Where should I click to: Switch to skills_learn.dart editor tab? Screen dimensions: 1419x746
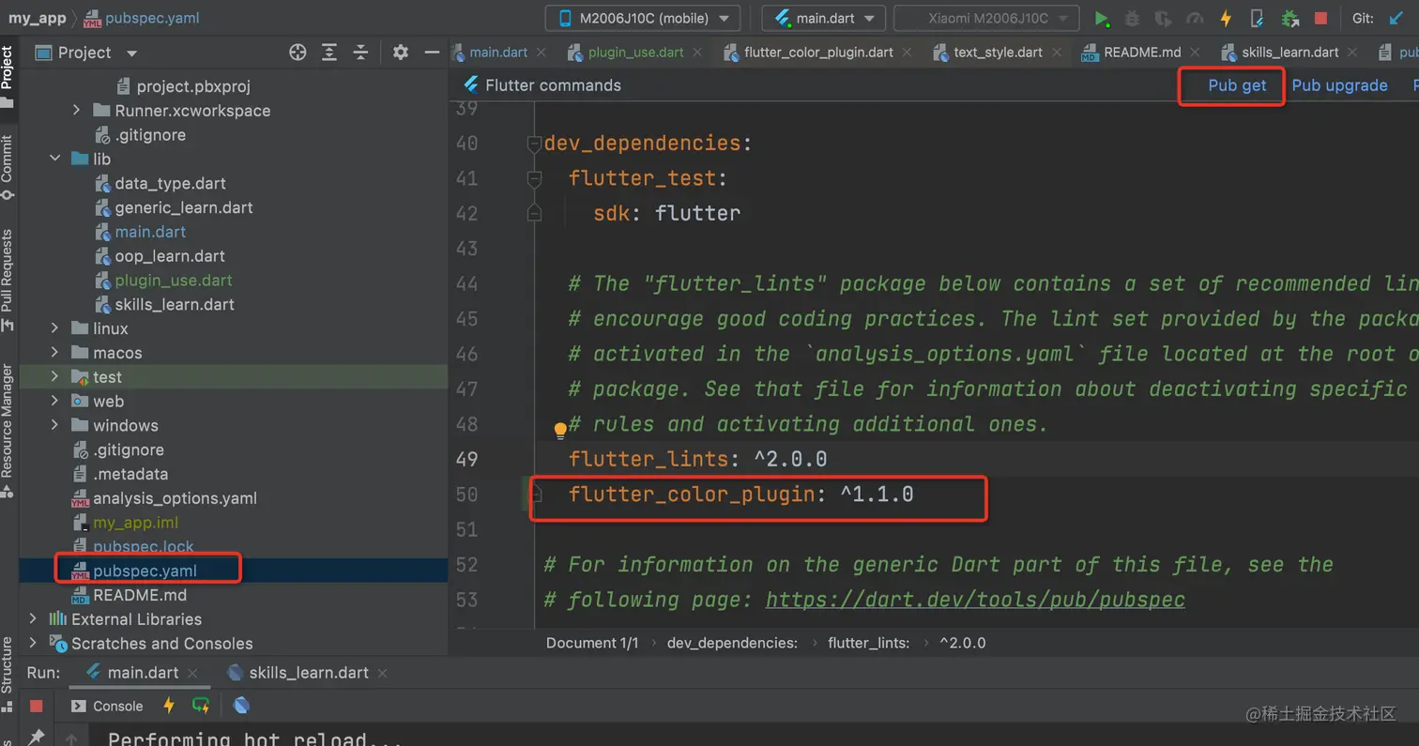pyautogui.click(x=1290, y=52)
